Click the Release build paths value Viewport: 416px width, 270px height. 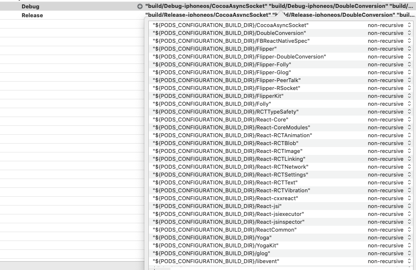pyautogui.click(x=279, y=15)
